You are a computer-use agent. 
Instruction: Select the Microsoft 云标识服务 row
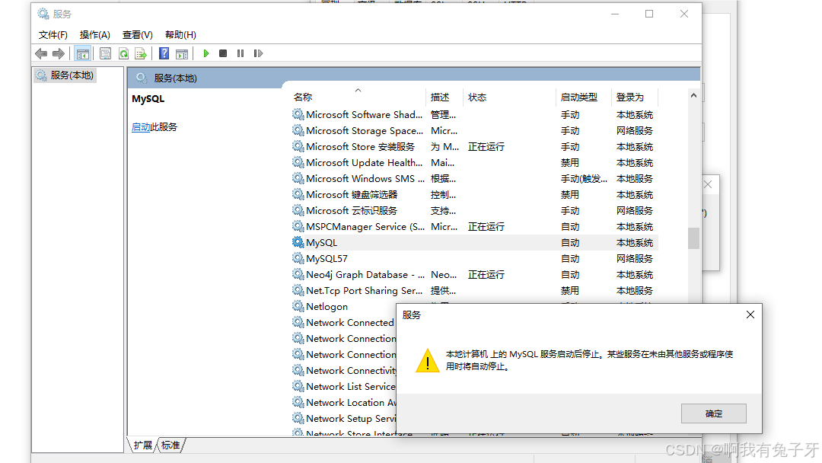point(474,210)
